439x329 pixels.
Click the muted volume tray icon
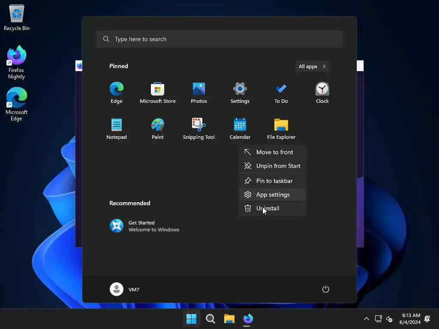click(x=389, y=319)
